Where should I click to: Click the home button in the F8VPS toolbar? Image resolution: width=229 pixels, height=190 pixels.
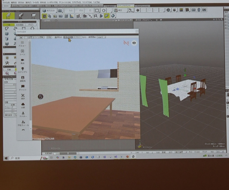(21, 37)
